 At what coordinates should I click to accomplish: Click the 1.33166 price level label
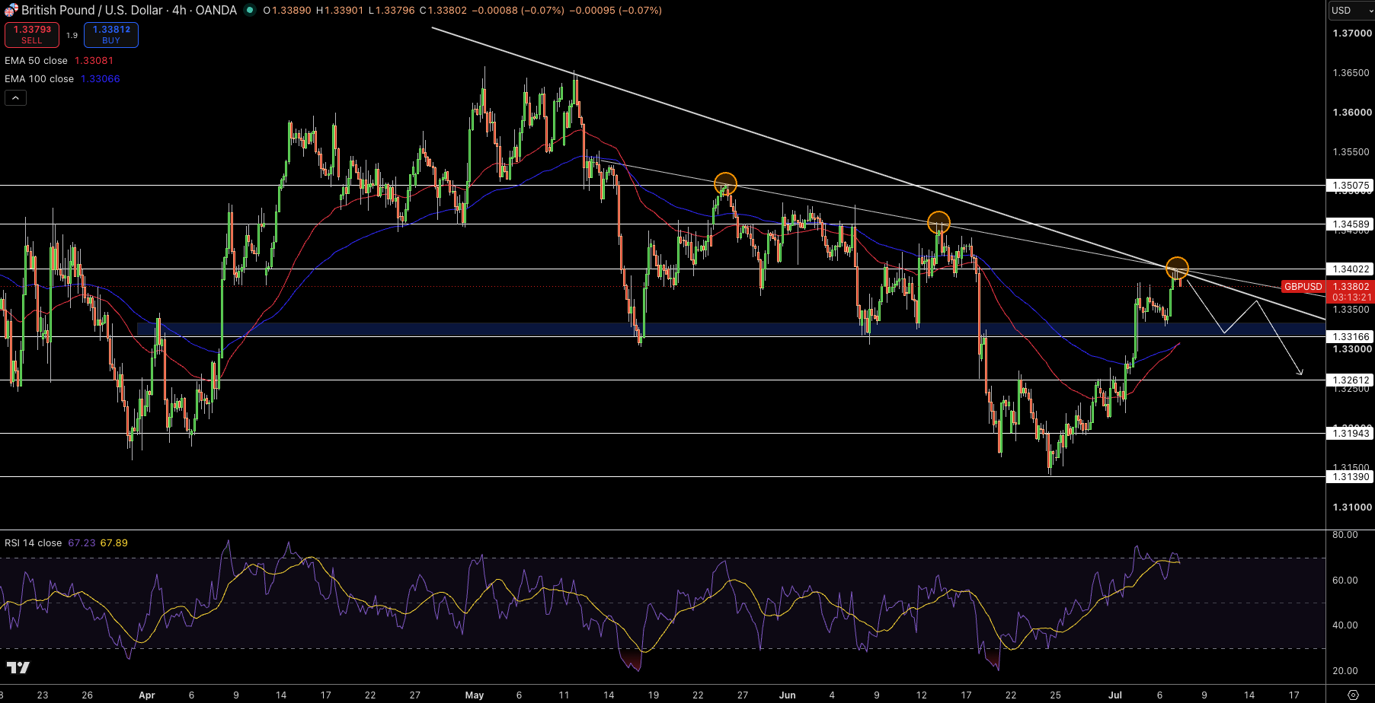tap(1351, 336)
